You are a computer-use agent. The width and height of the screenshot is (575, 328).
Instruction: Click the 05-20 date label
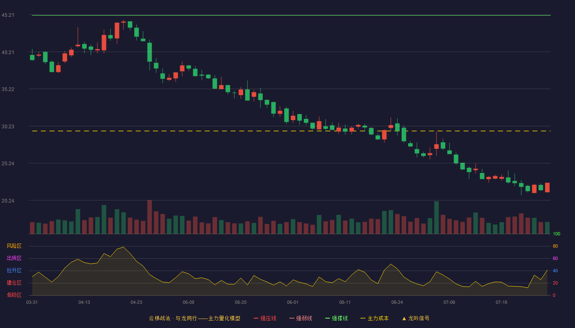tap(241, 302)
